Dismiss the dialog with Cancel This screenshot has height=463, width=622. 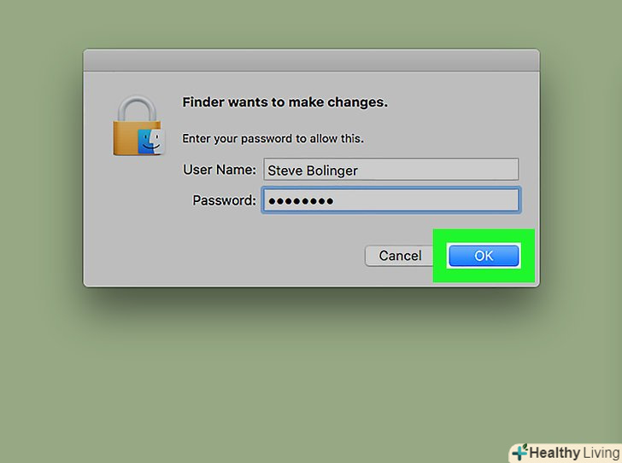[400, 256]
